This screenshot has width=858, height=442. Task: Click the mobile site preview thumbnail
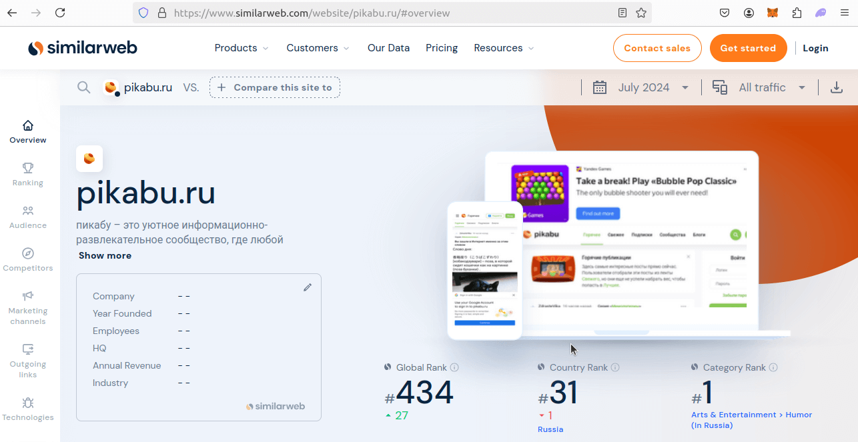pos(485,270)
